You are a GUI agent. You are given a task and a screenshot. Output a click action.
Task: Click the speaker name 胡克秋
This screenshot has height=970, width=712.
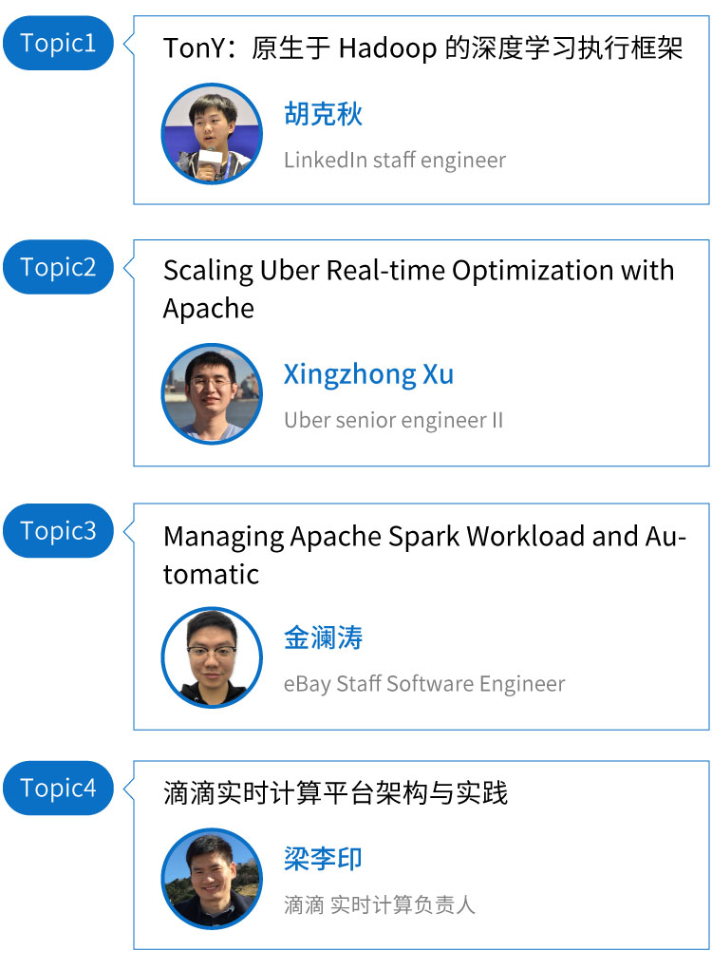point(323,115)
